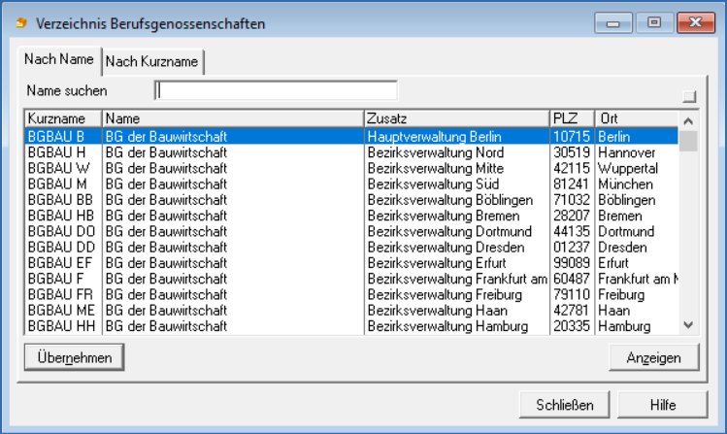Image resolution: width=727 pixels, height=434 pixels.
Task: Click the list scroll-down arrow
Action: (x=688, y=325)
